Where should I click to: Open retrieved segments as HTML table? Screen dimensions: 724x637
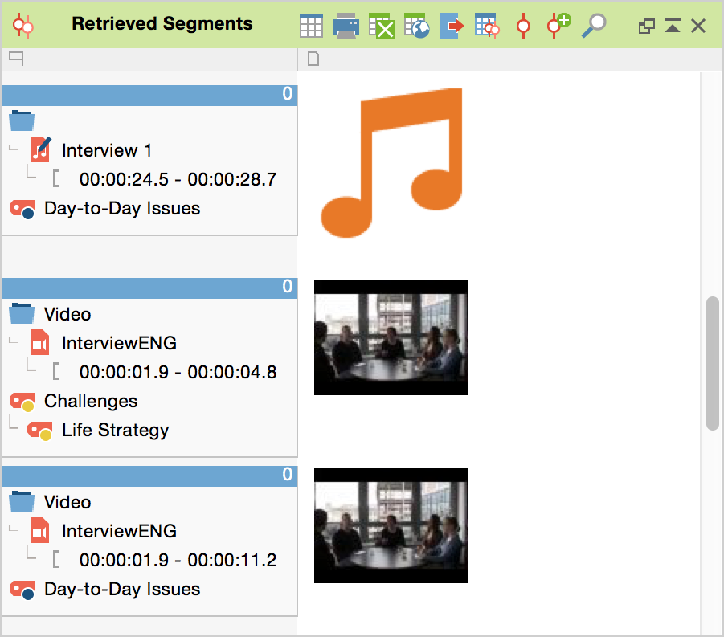click(416, 26)
